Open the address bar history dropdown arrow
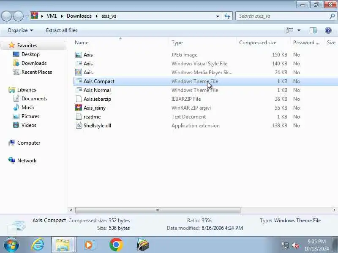This screenshot has width=338, height=253. pyautogui.click(x=218, y=16)
